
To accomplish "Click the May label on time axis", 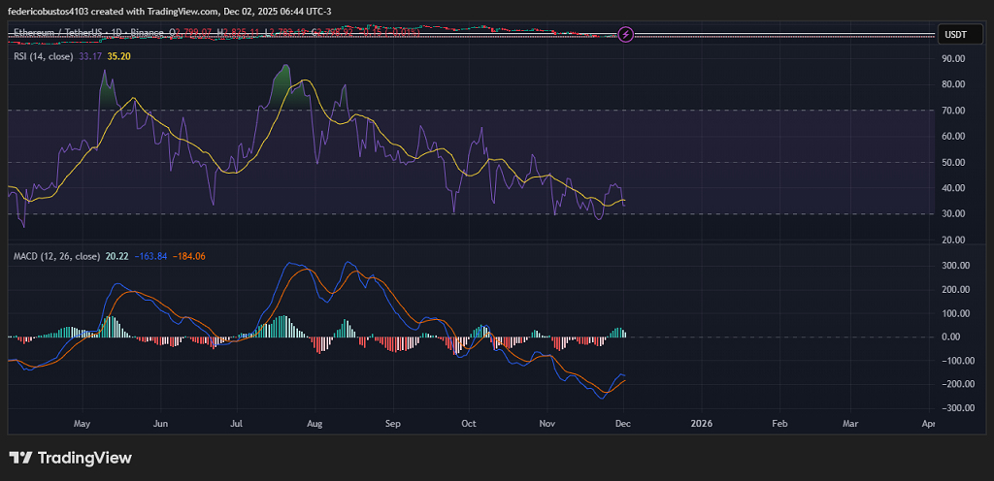I will (82, 424).
